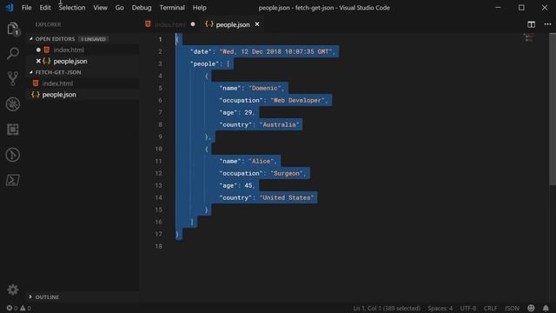Collapse the Open Editors section

31,38
